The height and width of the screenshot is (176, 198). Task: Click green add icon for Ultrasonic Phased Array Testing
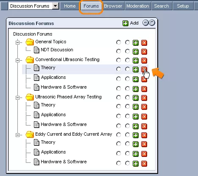click(136, 98)
